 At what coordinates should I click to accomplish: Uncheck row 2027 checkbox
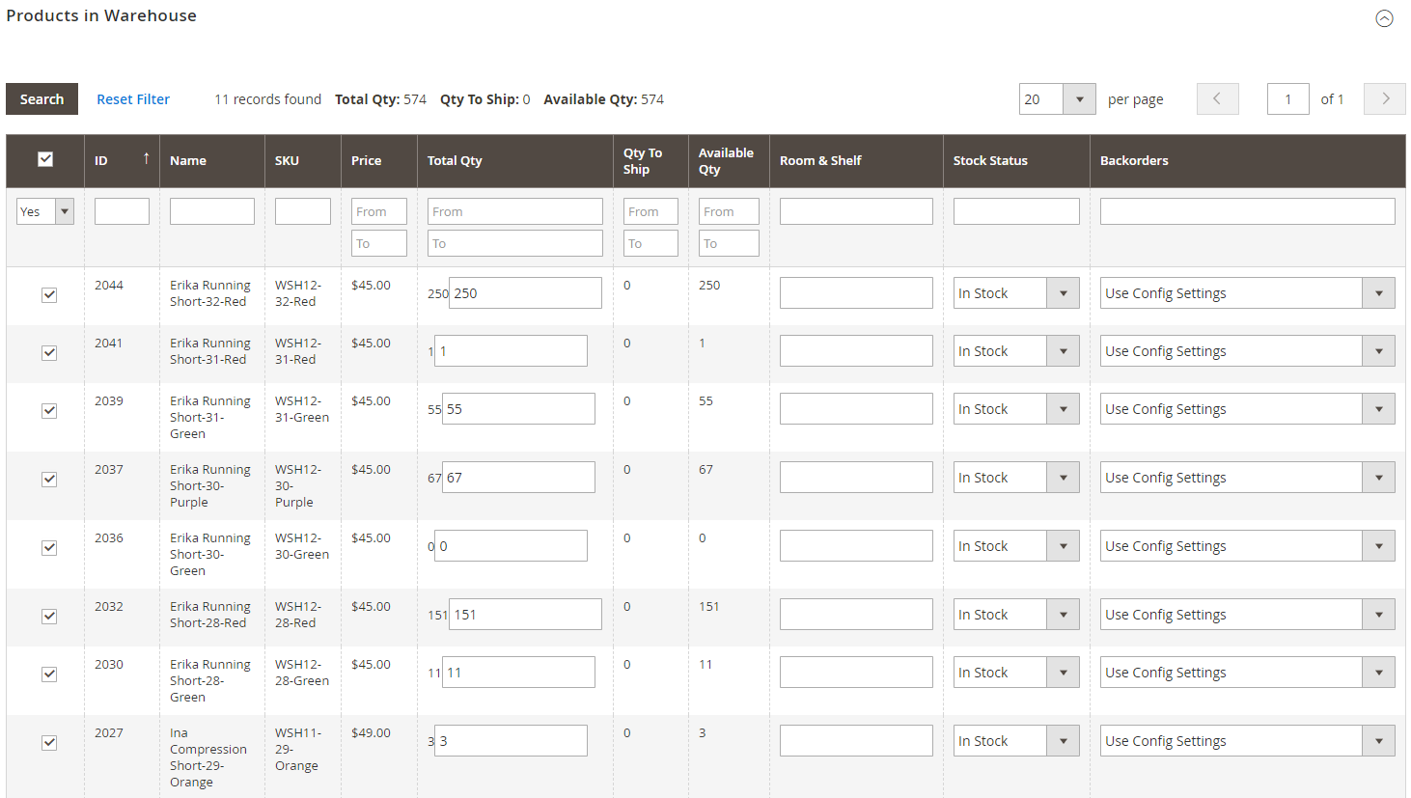point(49,742)
